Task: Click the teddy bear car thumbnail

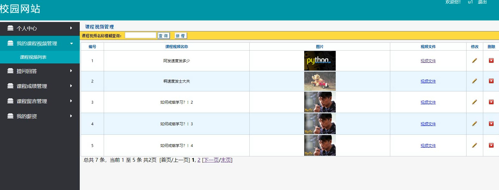Action: pyautogui.click(x=320, y=81)
